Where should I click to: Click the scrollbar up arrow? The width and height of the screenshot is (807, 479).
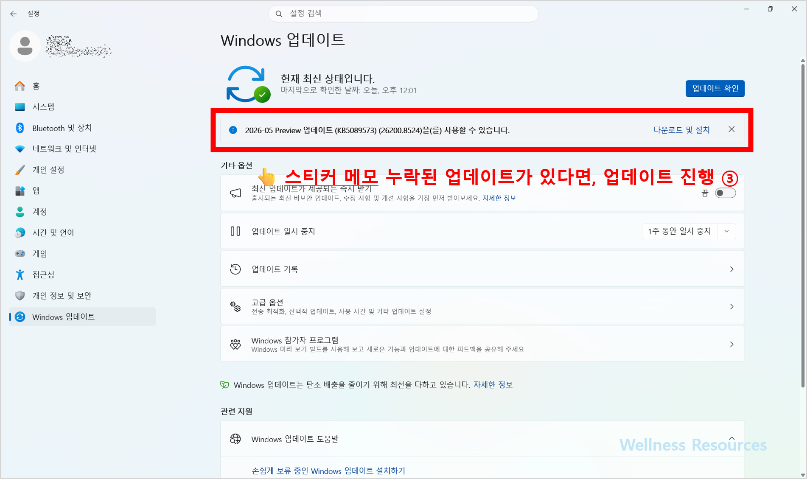click(x=802, y=61)
